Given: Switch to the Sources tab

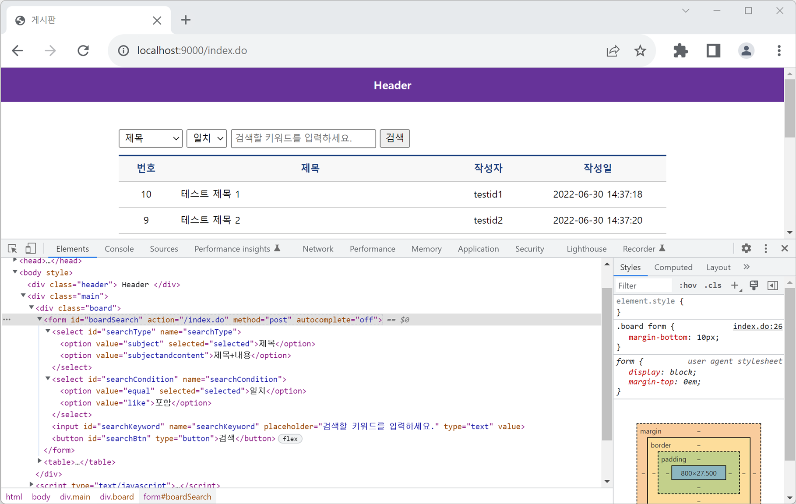Looking at the screenshot, I should click(x=164, y=249).
